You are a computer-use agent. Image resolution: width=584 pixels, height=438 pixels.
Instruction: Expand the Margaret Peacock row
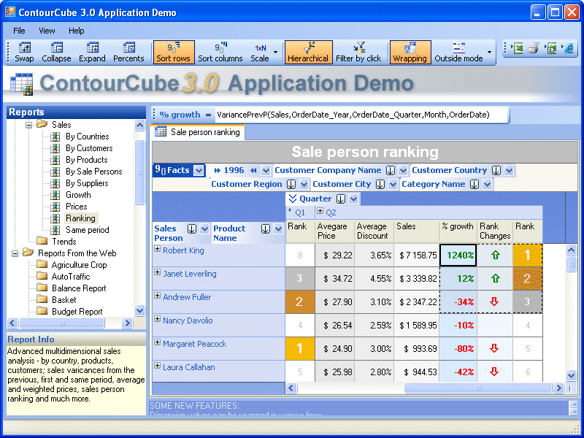[157, 342]
